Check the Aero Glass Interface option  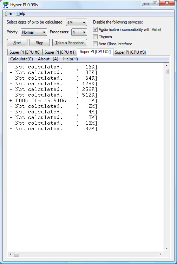pyautogui.click(x=95, y=44)
